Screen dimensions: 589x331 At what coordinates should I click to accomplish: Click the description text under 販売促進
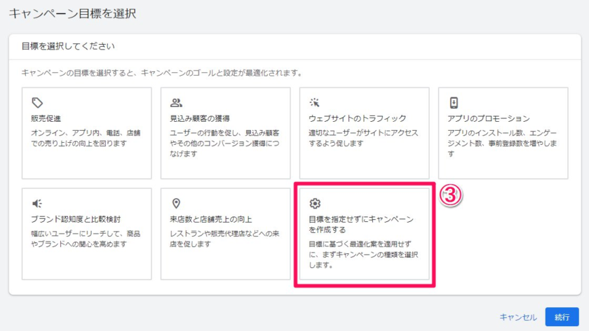(87, 138)
